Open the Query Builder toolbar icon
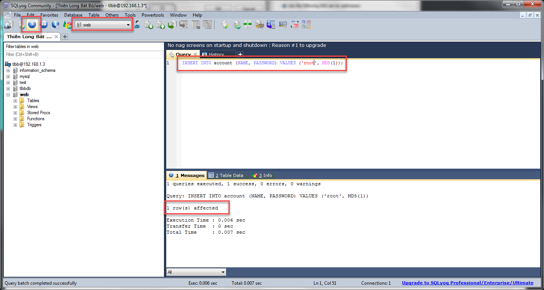 [294, 25]
